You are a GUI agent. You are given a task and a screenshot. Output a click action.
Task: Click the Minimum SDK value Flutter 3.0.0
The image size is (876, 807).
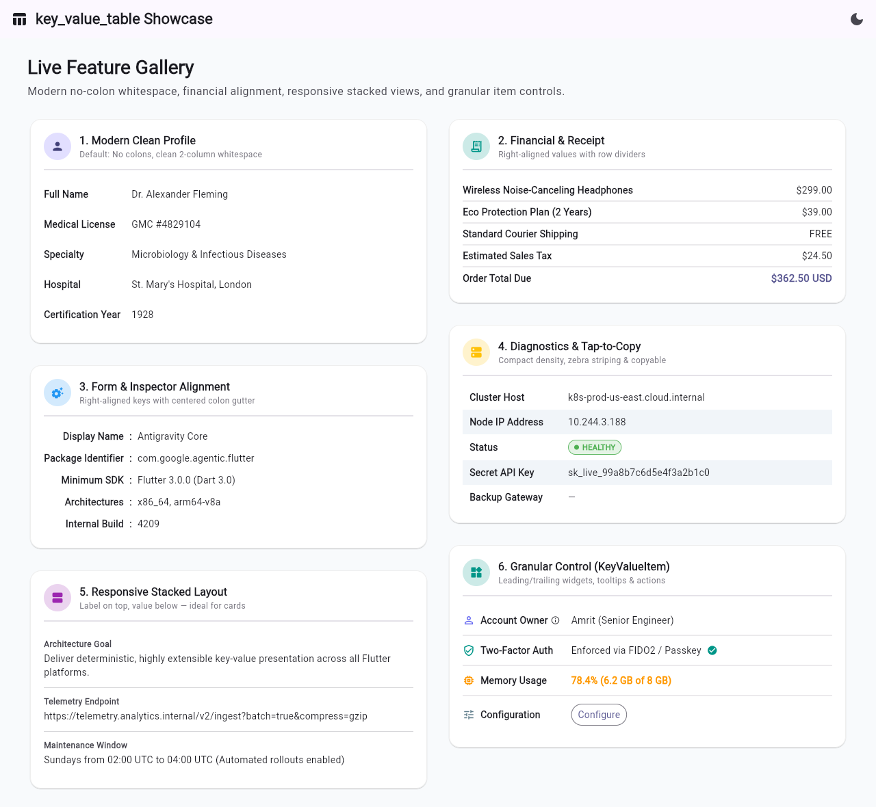coord(186,480)
